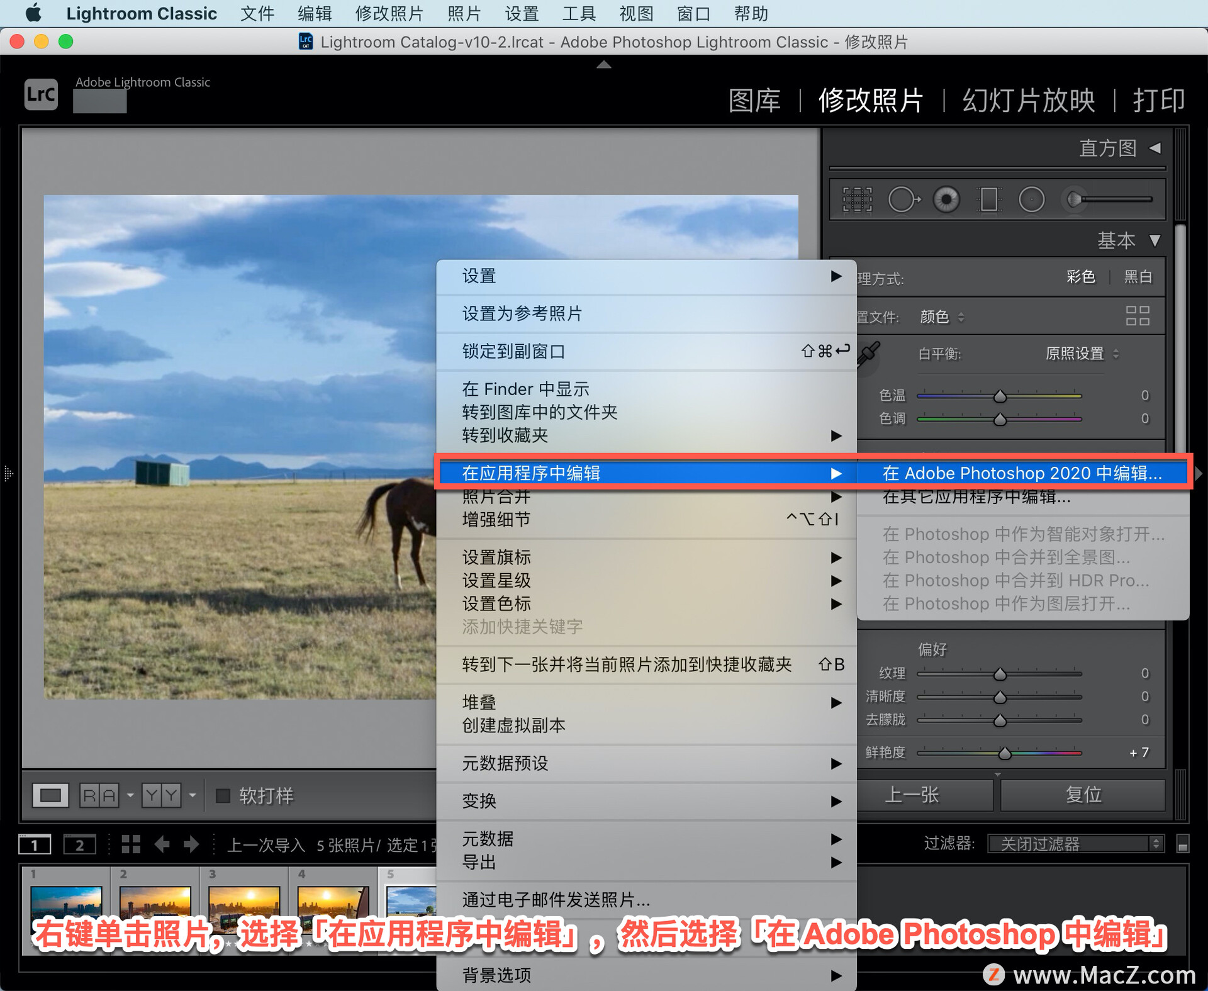
Task: Choose 在其它应用程序中编辑 submenu item
Action: coord(1022,497)
